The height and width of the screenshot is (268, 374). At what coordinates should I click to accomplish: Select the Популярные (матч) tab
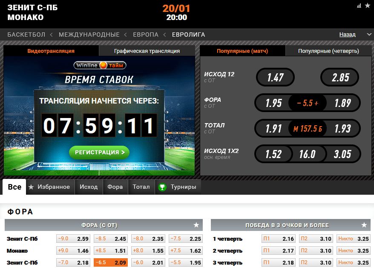242,51
